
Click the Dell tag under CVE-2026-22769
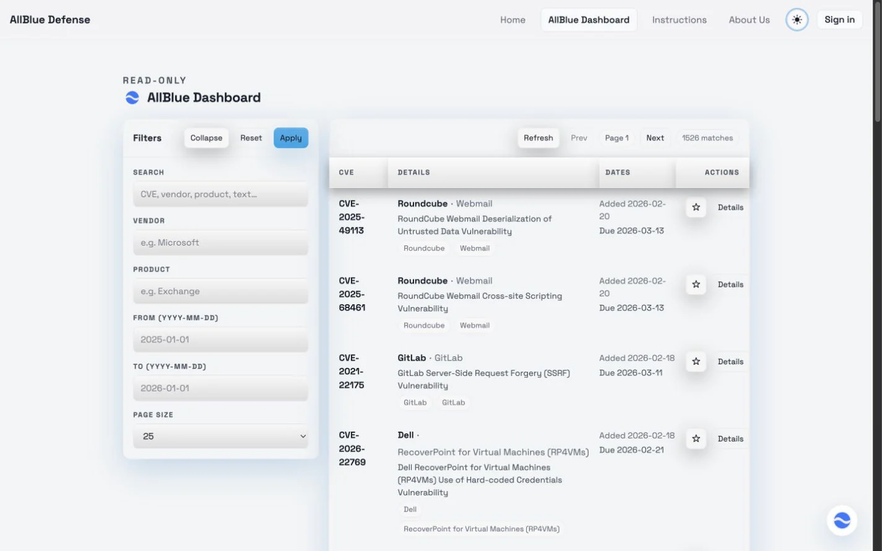(x=410, y=510)
